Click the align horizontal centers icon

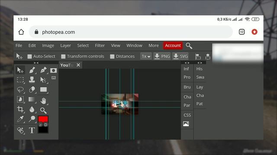(x=208, y=56)
